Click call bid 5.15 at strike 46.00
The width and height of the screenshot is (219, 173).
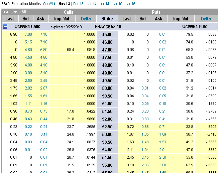pyautogui.click(x=28, y=42)
